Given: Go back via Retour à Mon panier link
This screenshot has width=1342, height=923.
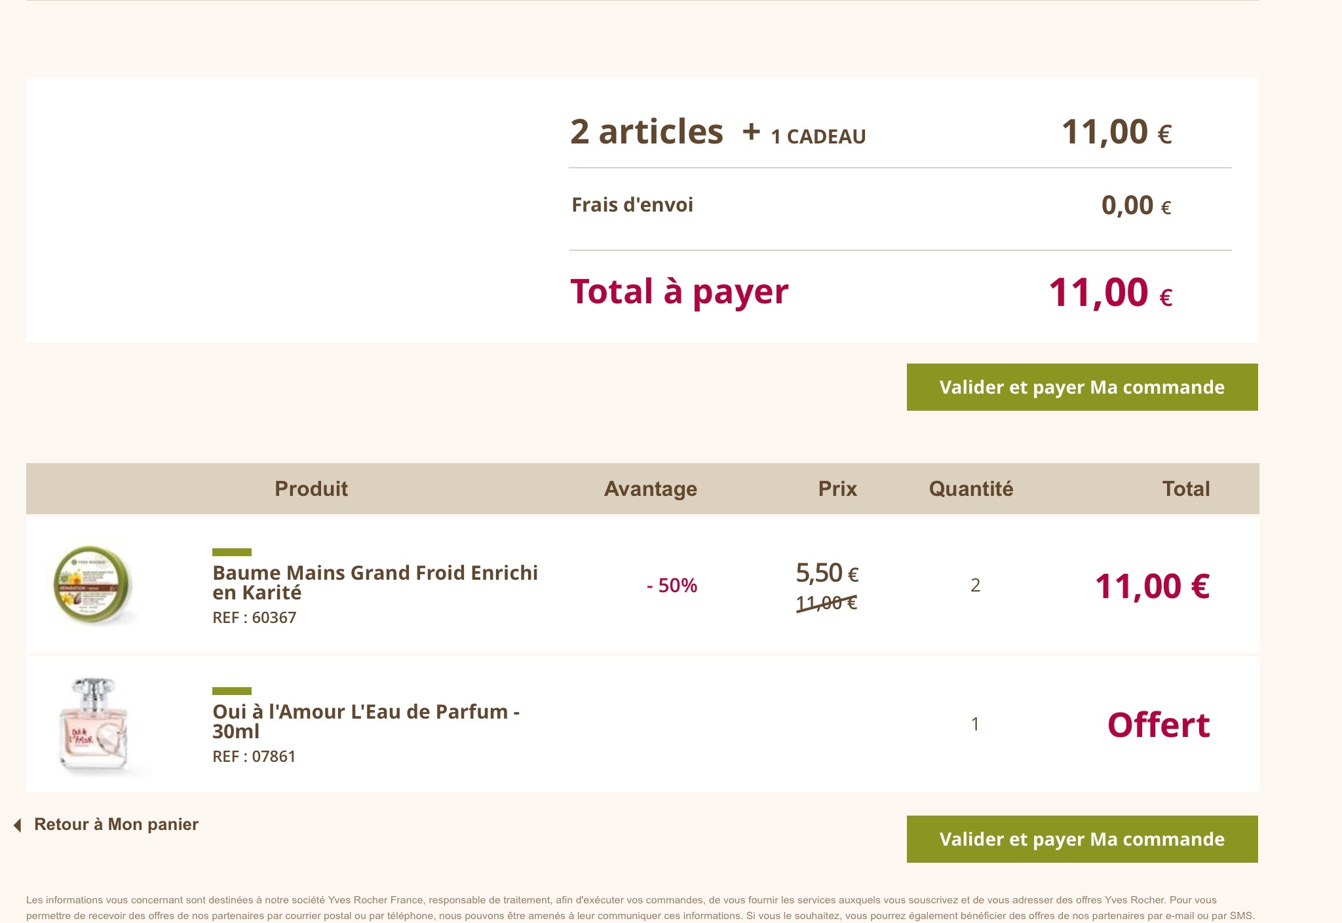Looking at the screenshot, I should (x=116, y=824).
